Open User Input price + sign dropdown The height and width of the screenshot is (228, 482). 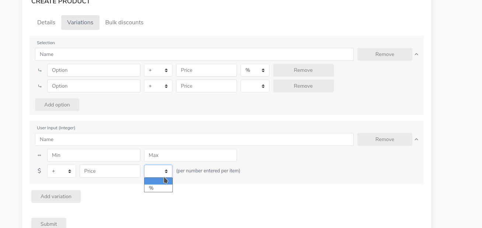click(x=61, y=171)
